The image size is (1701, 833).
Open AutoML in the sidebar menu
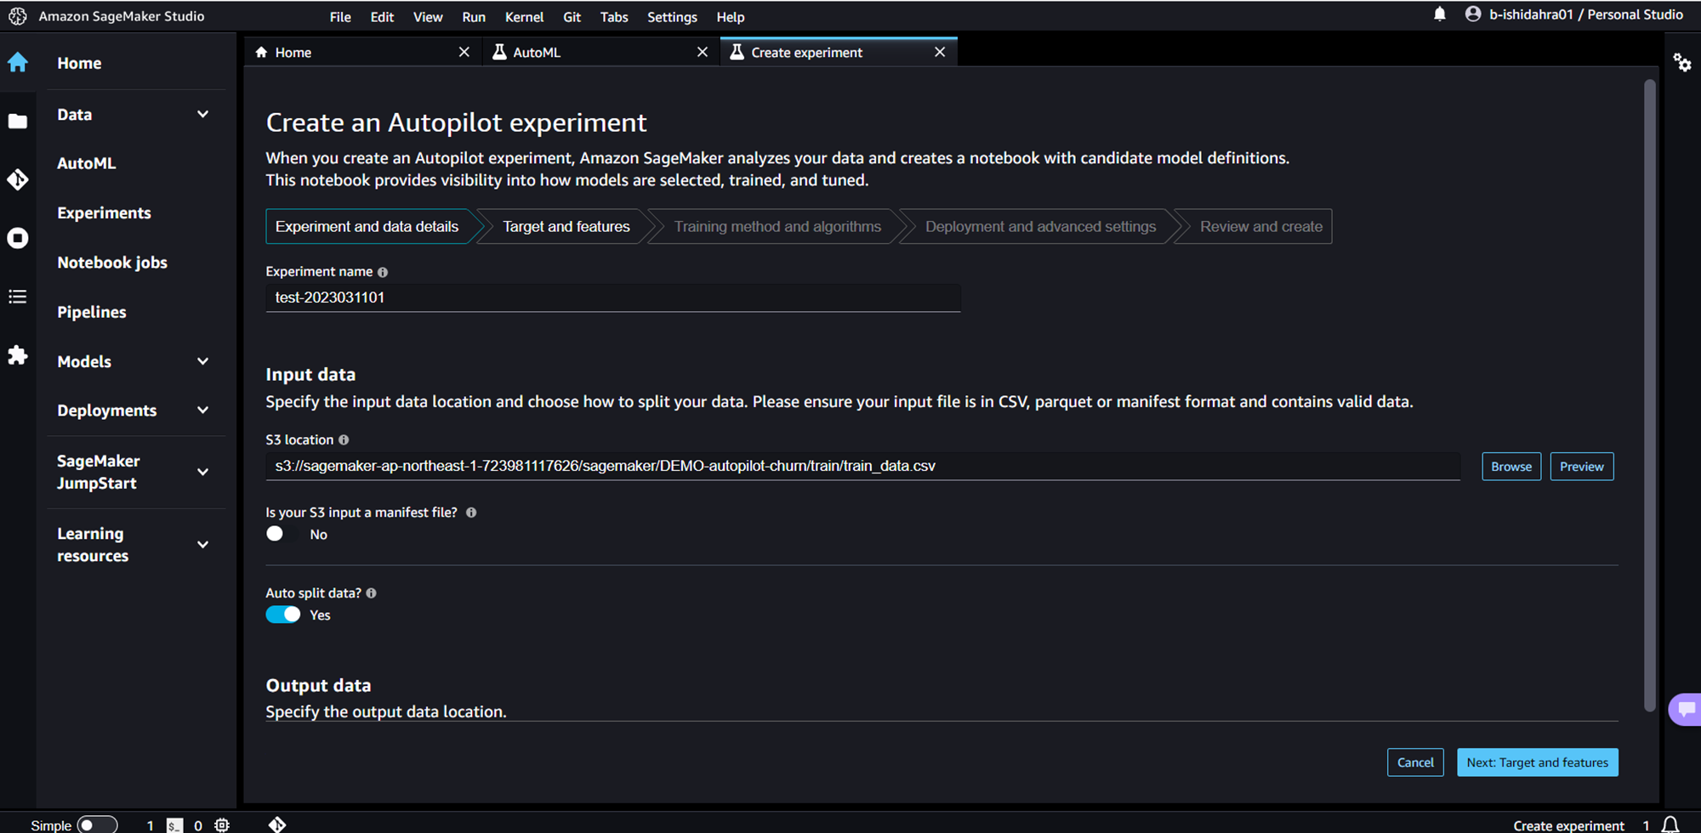[86, 163]
